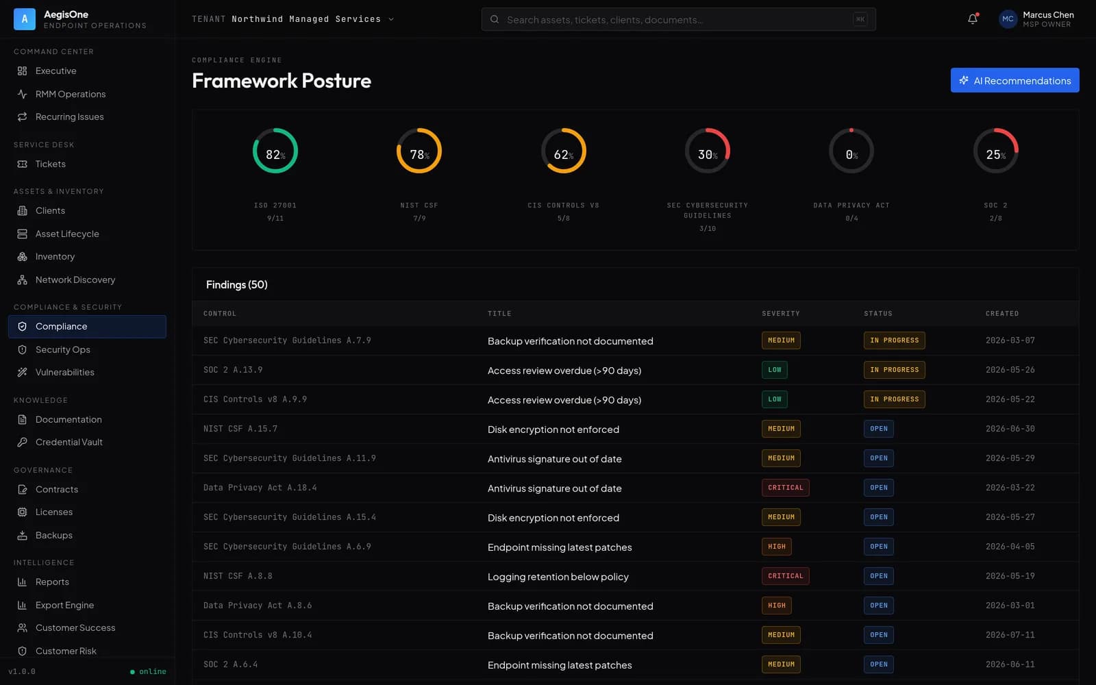Click Open status on Data Privacy Act A.8.6

point(878,606)
